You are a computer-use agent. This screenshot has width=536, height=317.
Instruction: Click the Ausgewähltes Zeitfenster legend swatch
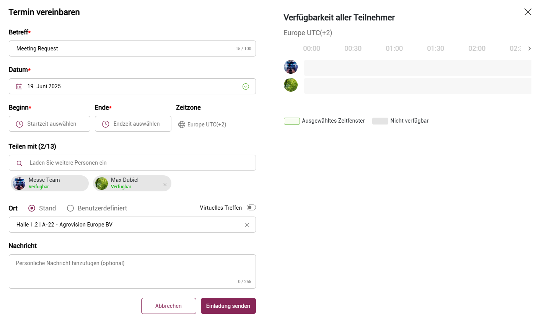pos(292,121)
